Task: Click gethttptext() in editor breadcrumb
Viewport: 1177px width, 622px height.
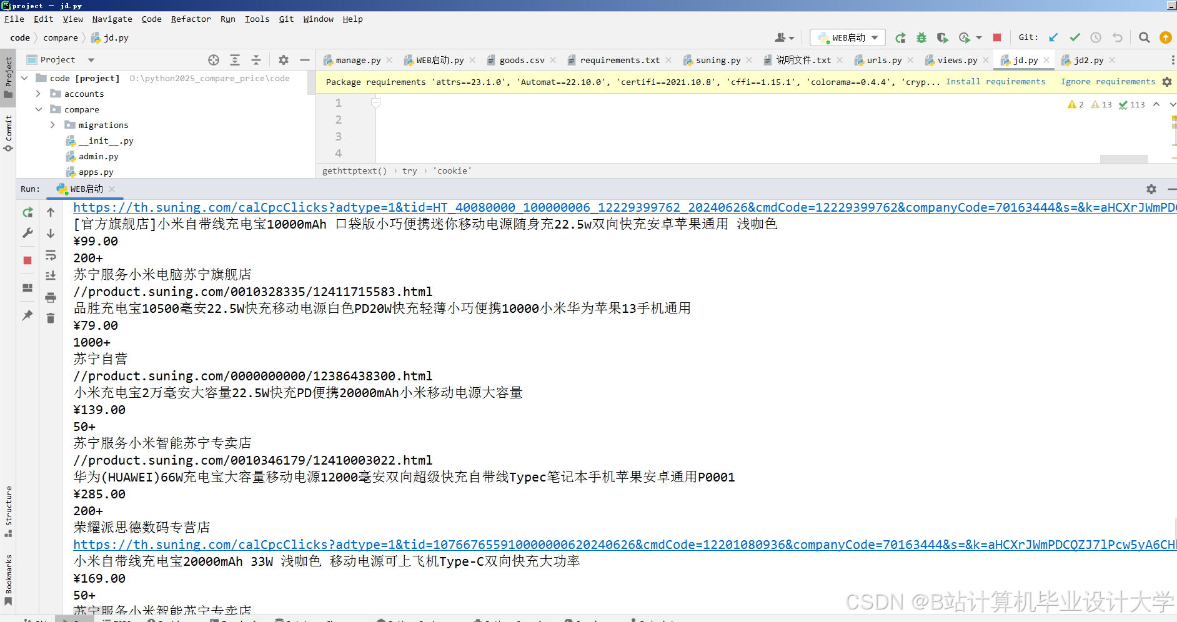Action: (354, 170)
